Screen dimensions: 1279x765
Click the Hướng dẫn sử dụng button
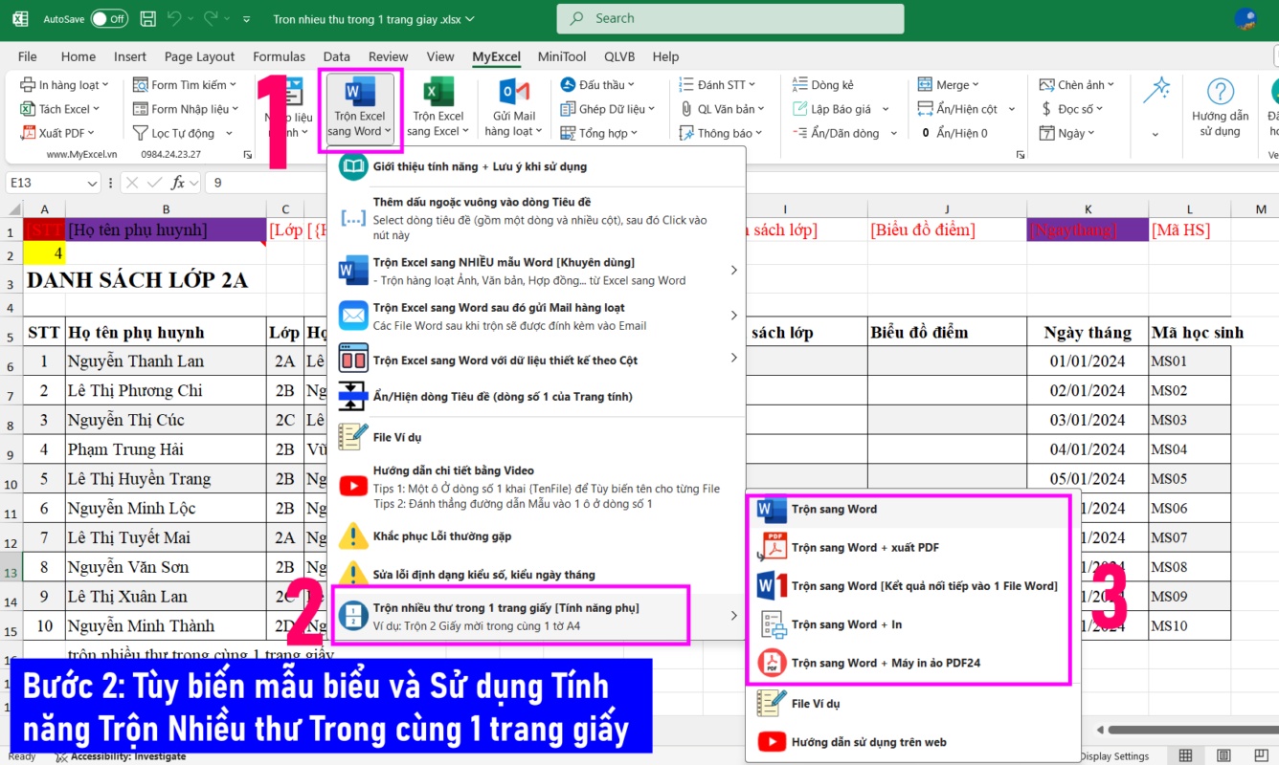click(1220, 110)
